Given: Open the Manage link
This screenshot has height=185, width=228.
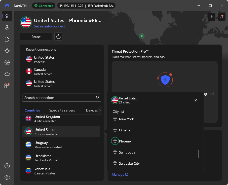Looking at the screenshot, I should click(x=120, y=174).
